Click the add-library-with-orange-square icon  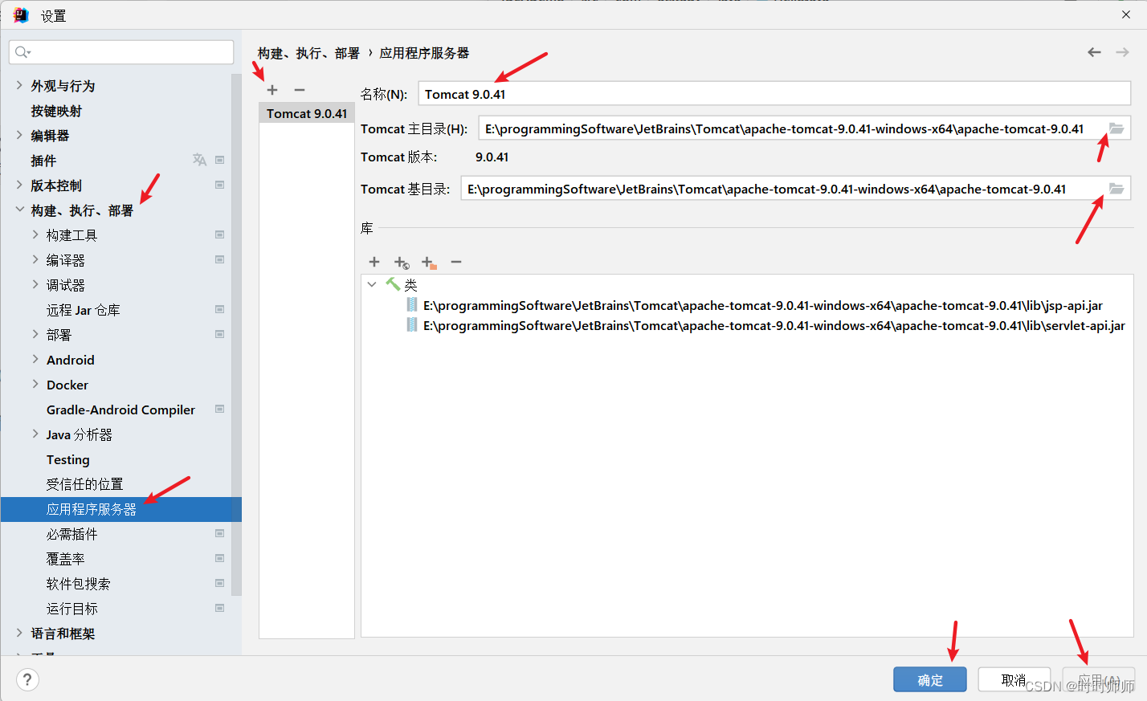[429, 262]
